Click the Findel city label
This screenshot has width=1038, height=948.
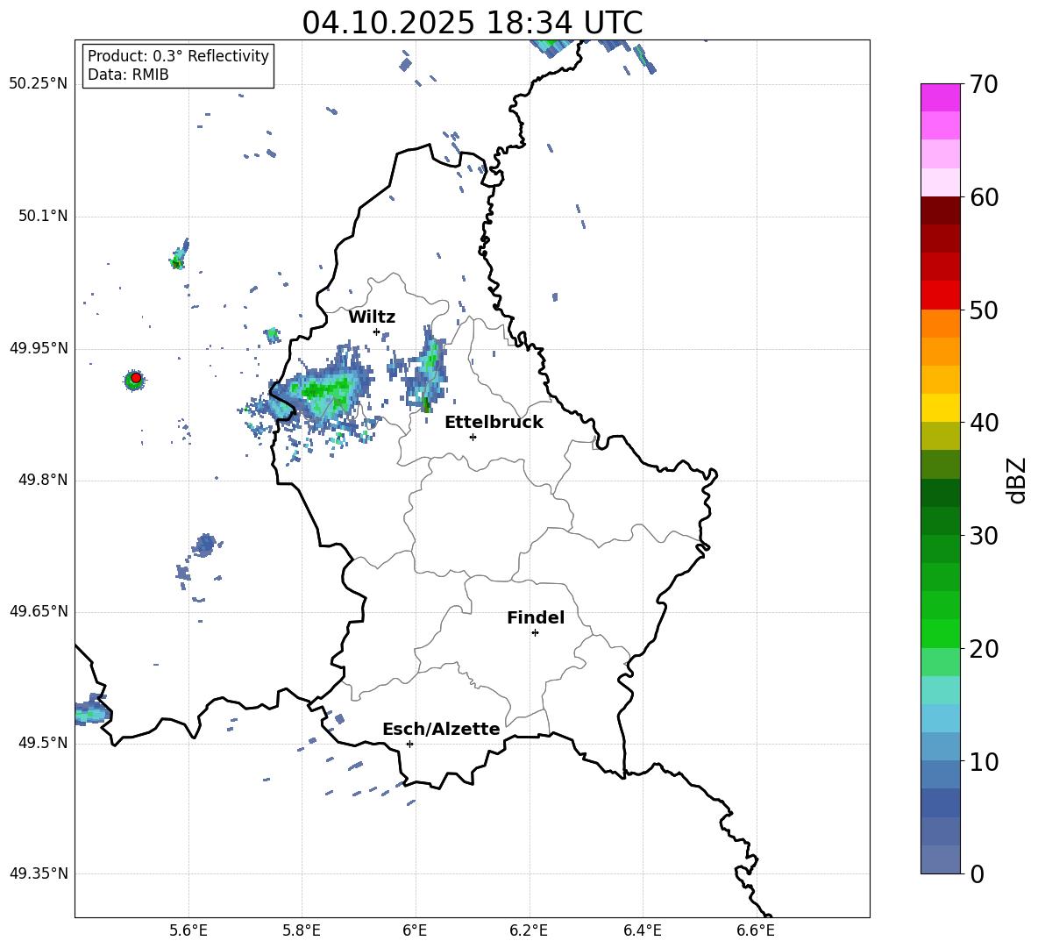coord(536,617)
